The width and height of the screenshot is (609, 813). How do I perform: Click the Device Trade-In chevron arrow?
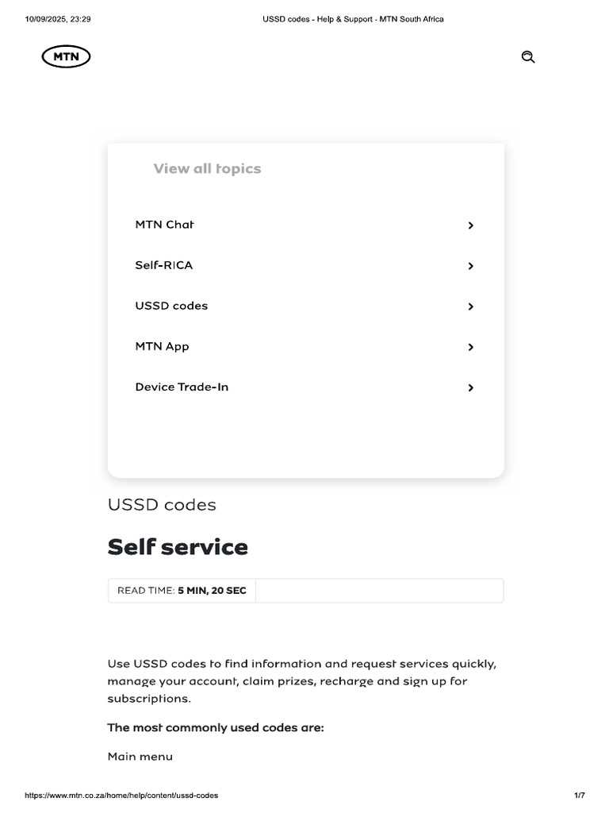click(470, 387)
